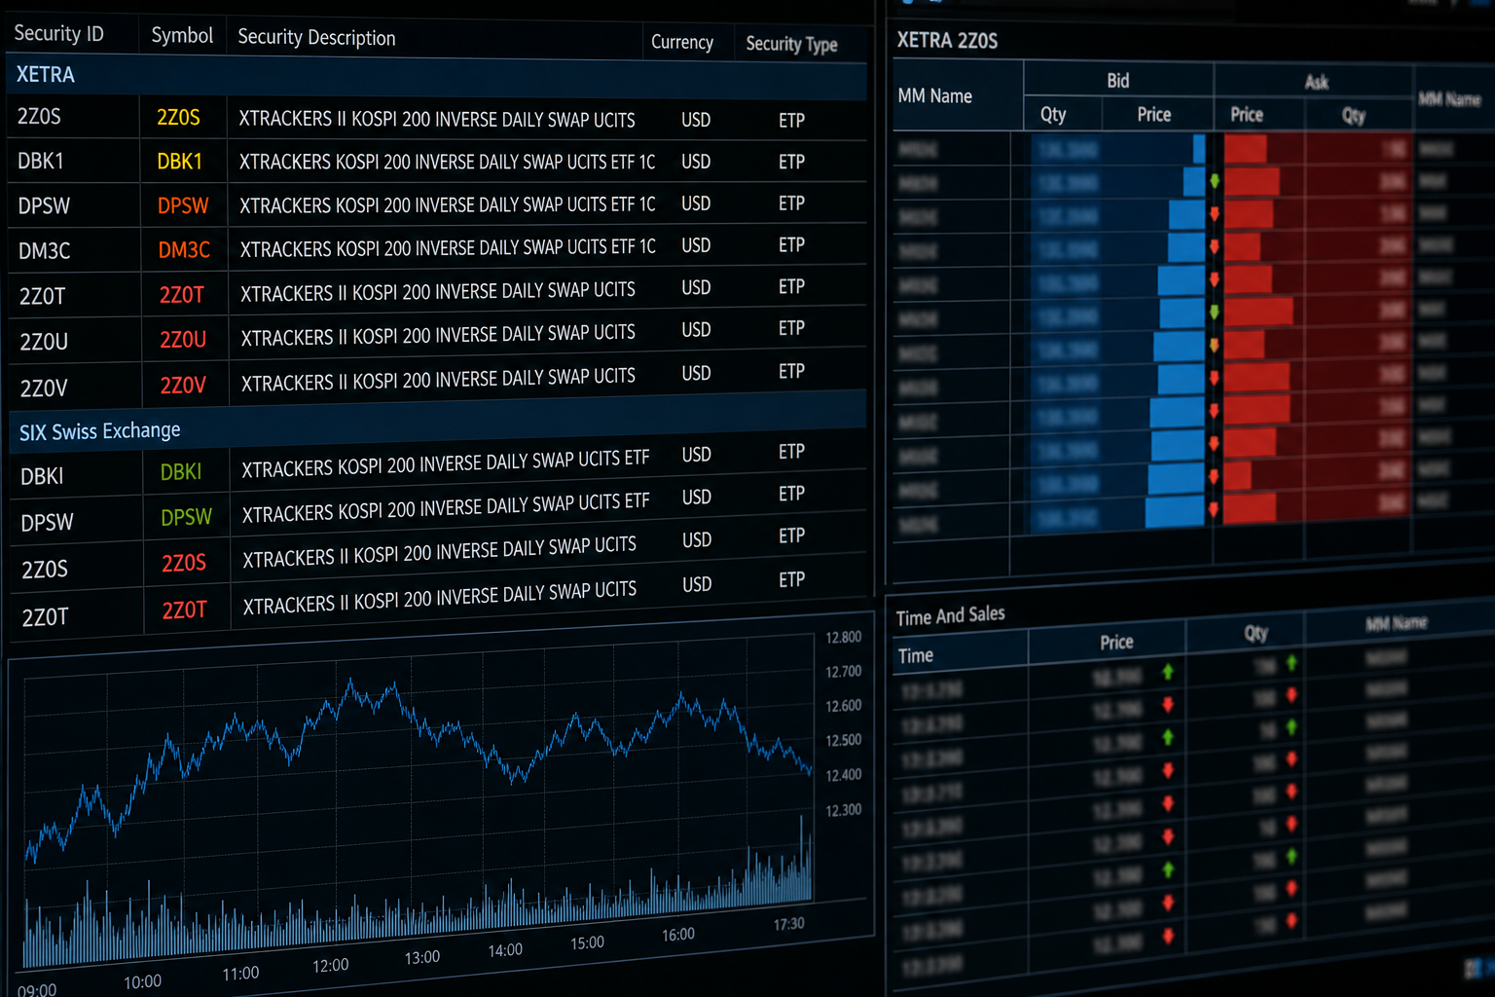Viewport: 1495px width, 997px height.
Task: Click green up arrow in first Time And Sales row
Action: pyautogui.click(x=1167, y=672)
